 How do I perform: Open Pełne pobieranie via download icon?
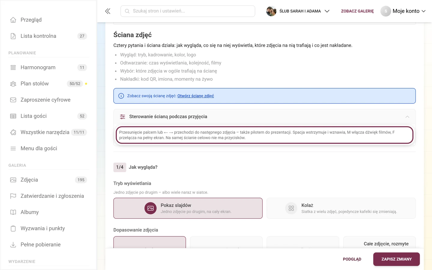point(13,244)
